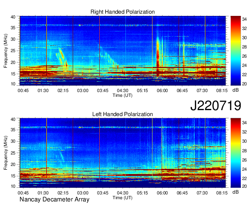Click the 06:00 time tick under Right Handed plot

(162, 91)
